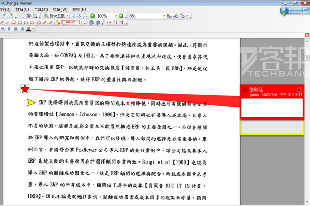Click the green zoom in button
Screen dimensions: 310x206
click(121, 16)
